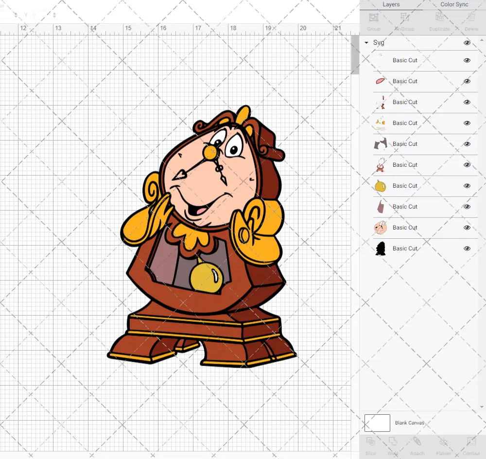This screenshot has width=486, height=459.
Task: Select the yellow pendulum thumbnail
Action: pos(381,186)
